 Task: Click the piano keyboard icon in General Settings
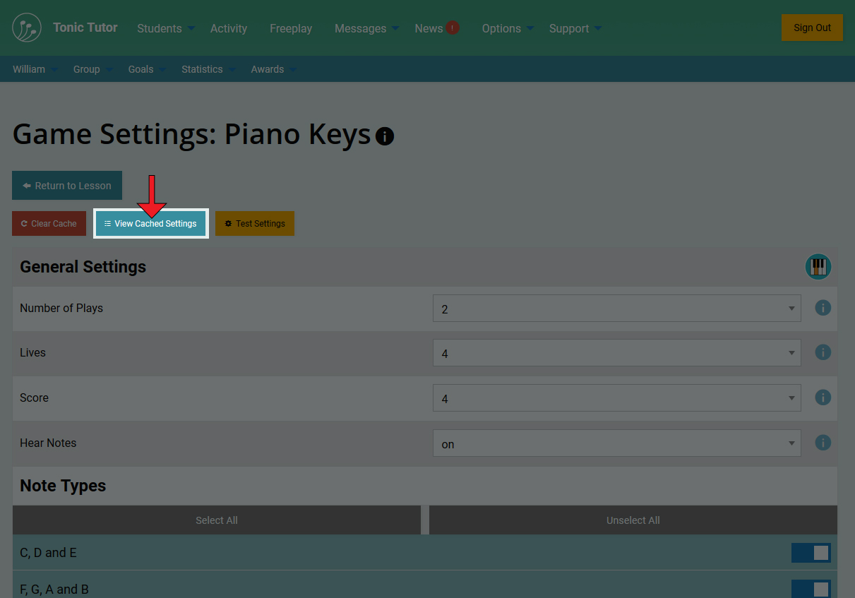pos(818,267)
